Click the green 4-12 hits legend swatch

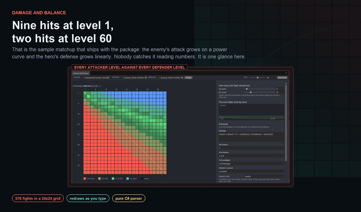pos(113,178)
